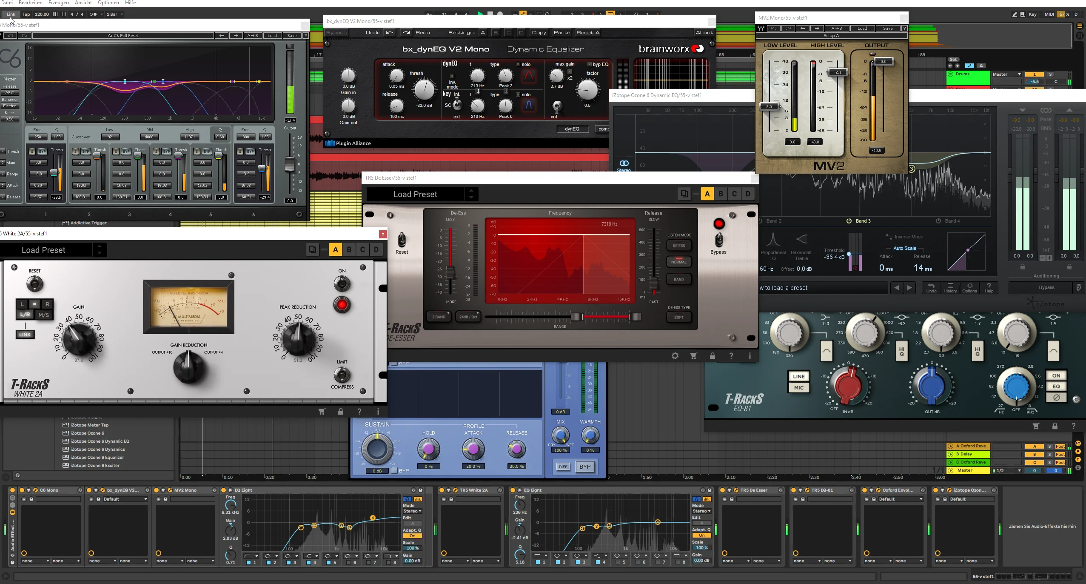Click the C6 output fader
Viewport: 1086px width, 584px height.
tap(290, 164)
